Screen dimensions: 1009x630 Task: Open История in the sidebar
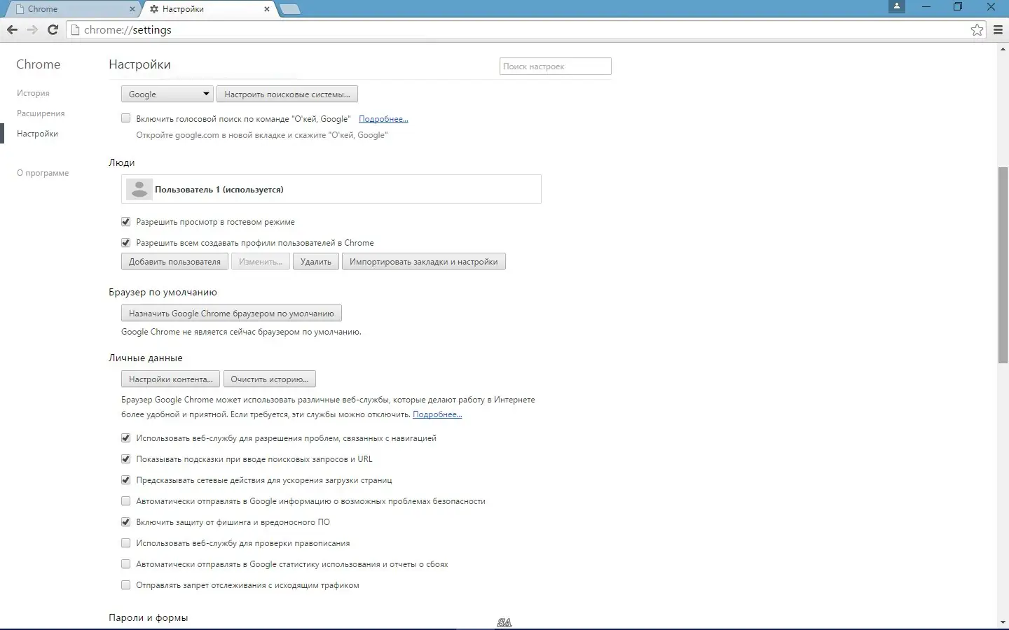[33, 93]
